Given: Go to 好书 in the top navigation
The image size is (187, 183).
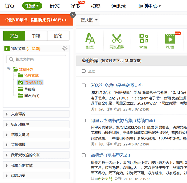Looking at the screenshot, I should [x=75, y=6].
